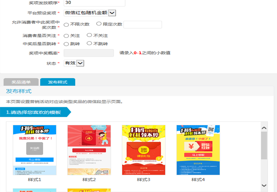Select template thumbnail 样式2
Image resolution: width=277 pixels, height=192 pixels.
click(89, 150)
